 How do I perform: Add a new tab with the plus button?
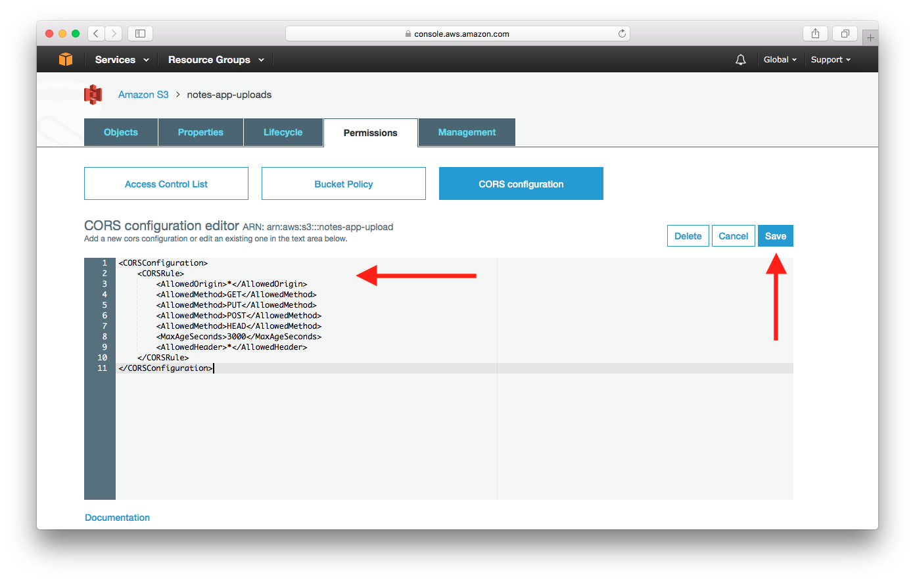click(870, 37)
